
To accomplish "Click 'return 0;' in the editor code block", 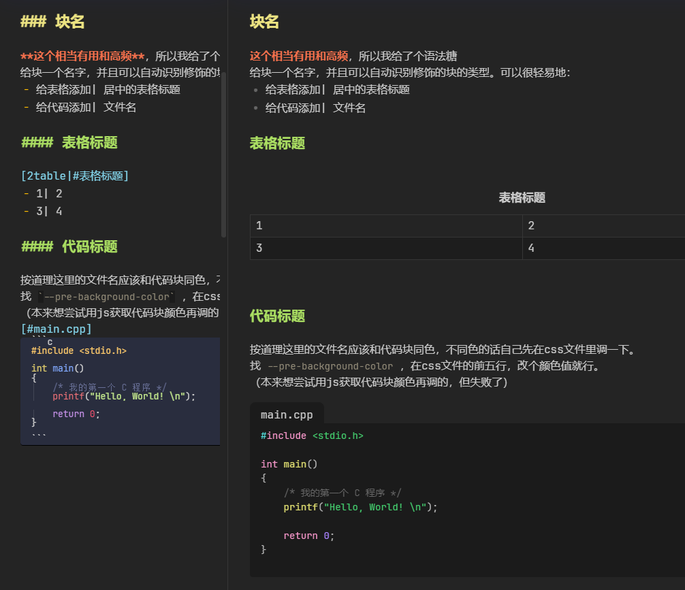I will click(76, 414).
